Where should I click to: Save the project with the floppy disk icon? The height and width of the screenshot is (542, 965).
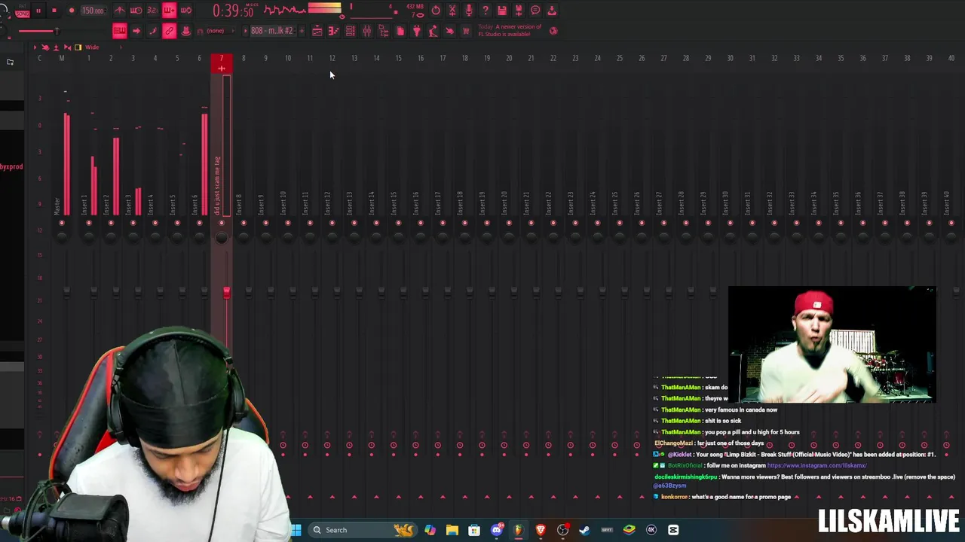[x=502, y=11]
